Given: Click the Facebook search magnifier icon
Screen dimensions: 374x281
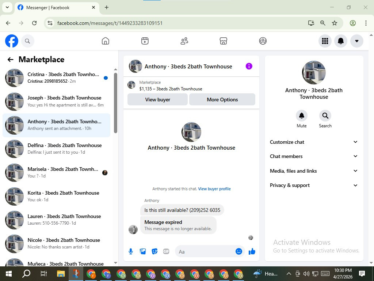Looking at the screenshot, I should tap(27, 41).
